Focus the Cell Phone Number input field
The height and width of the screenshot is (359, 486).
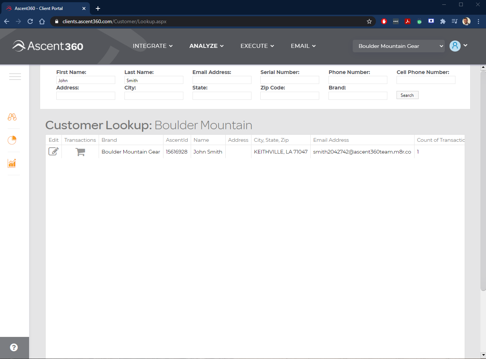[x=426, y=80]
